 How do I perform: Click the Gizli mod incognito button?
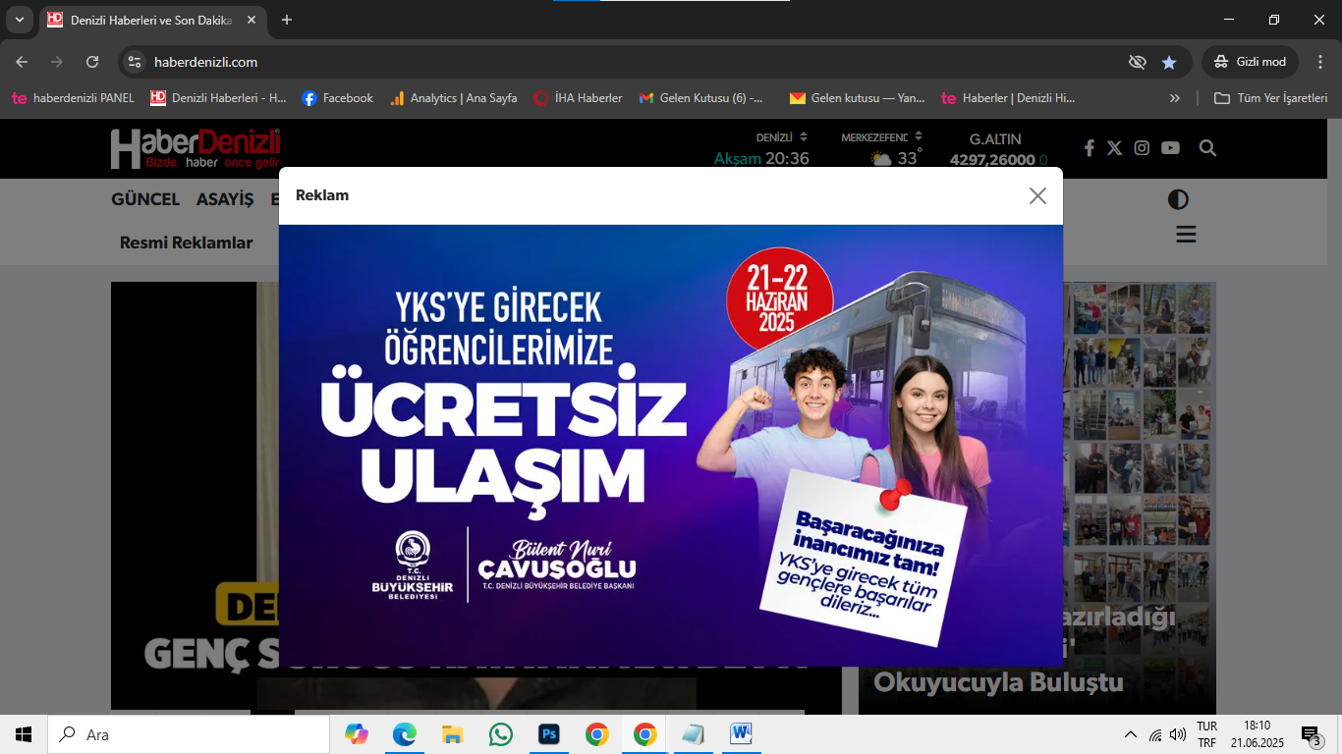(x=1250, y=62)
